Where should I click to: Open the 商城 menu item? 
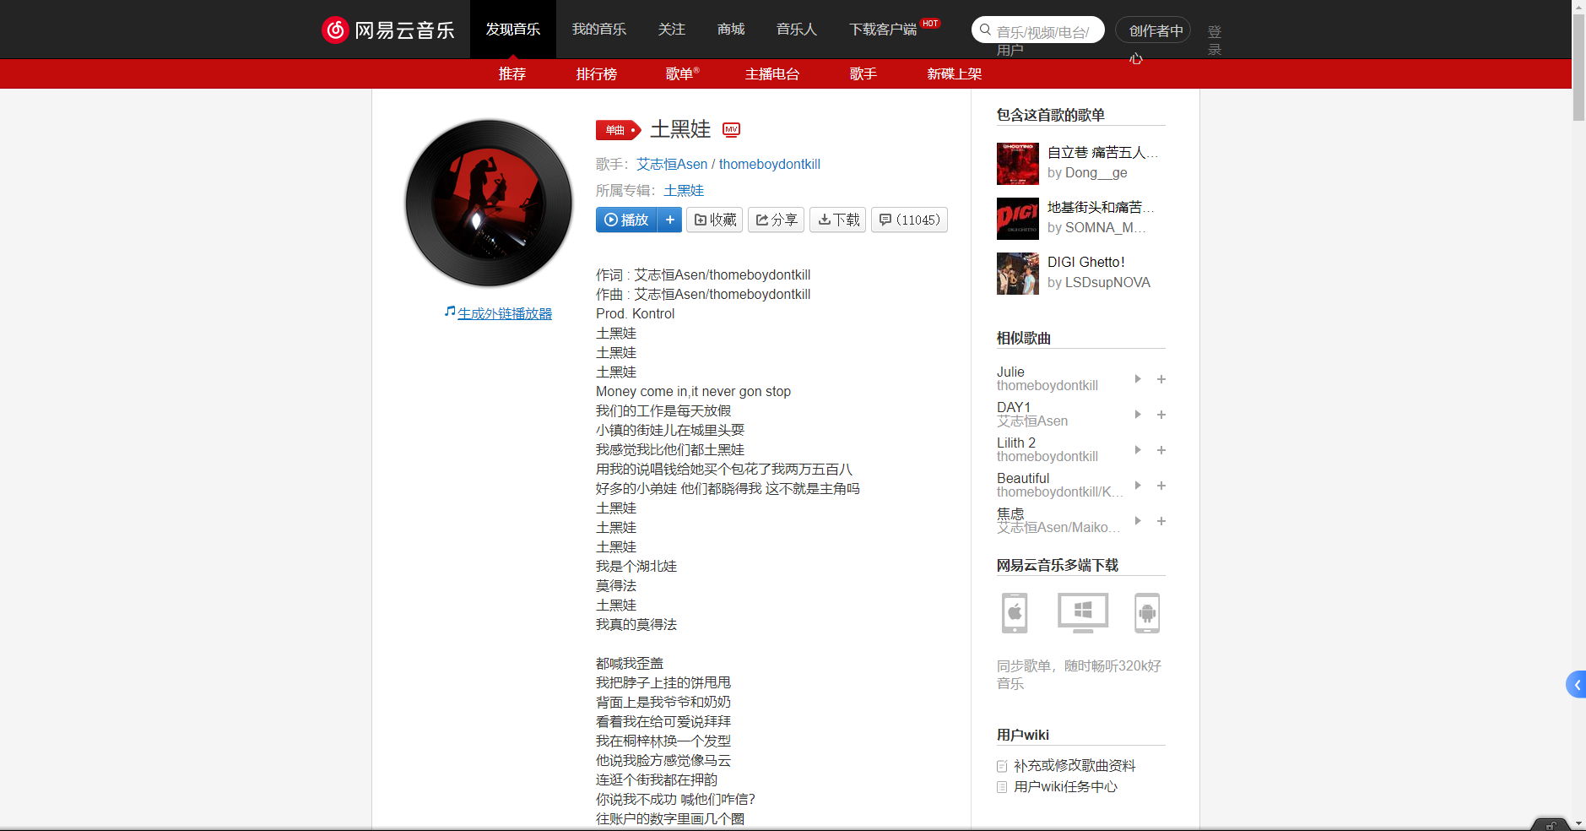730,29
